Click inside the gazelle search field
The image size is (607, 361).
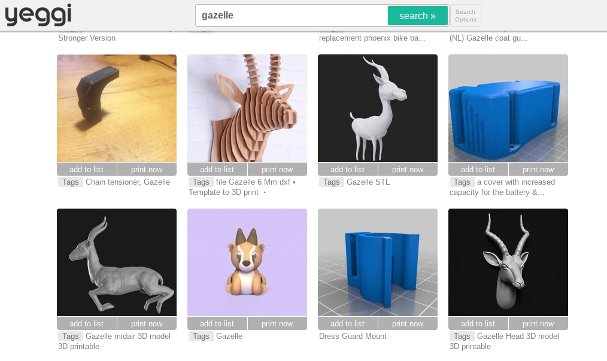291,15
